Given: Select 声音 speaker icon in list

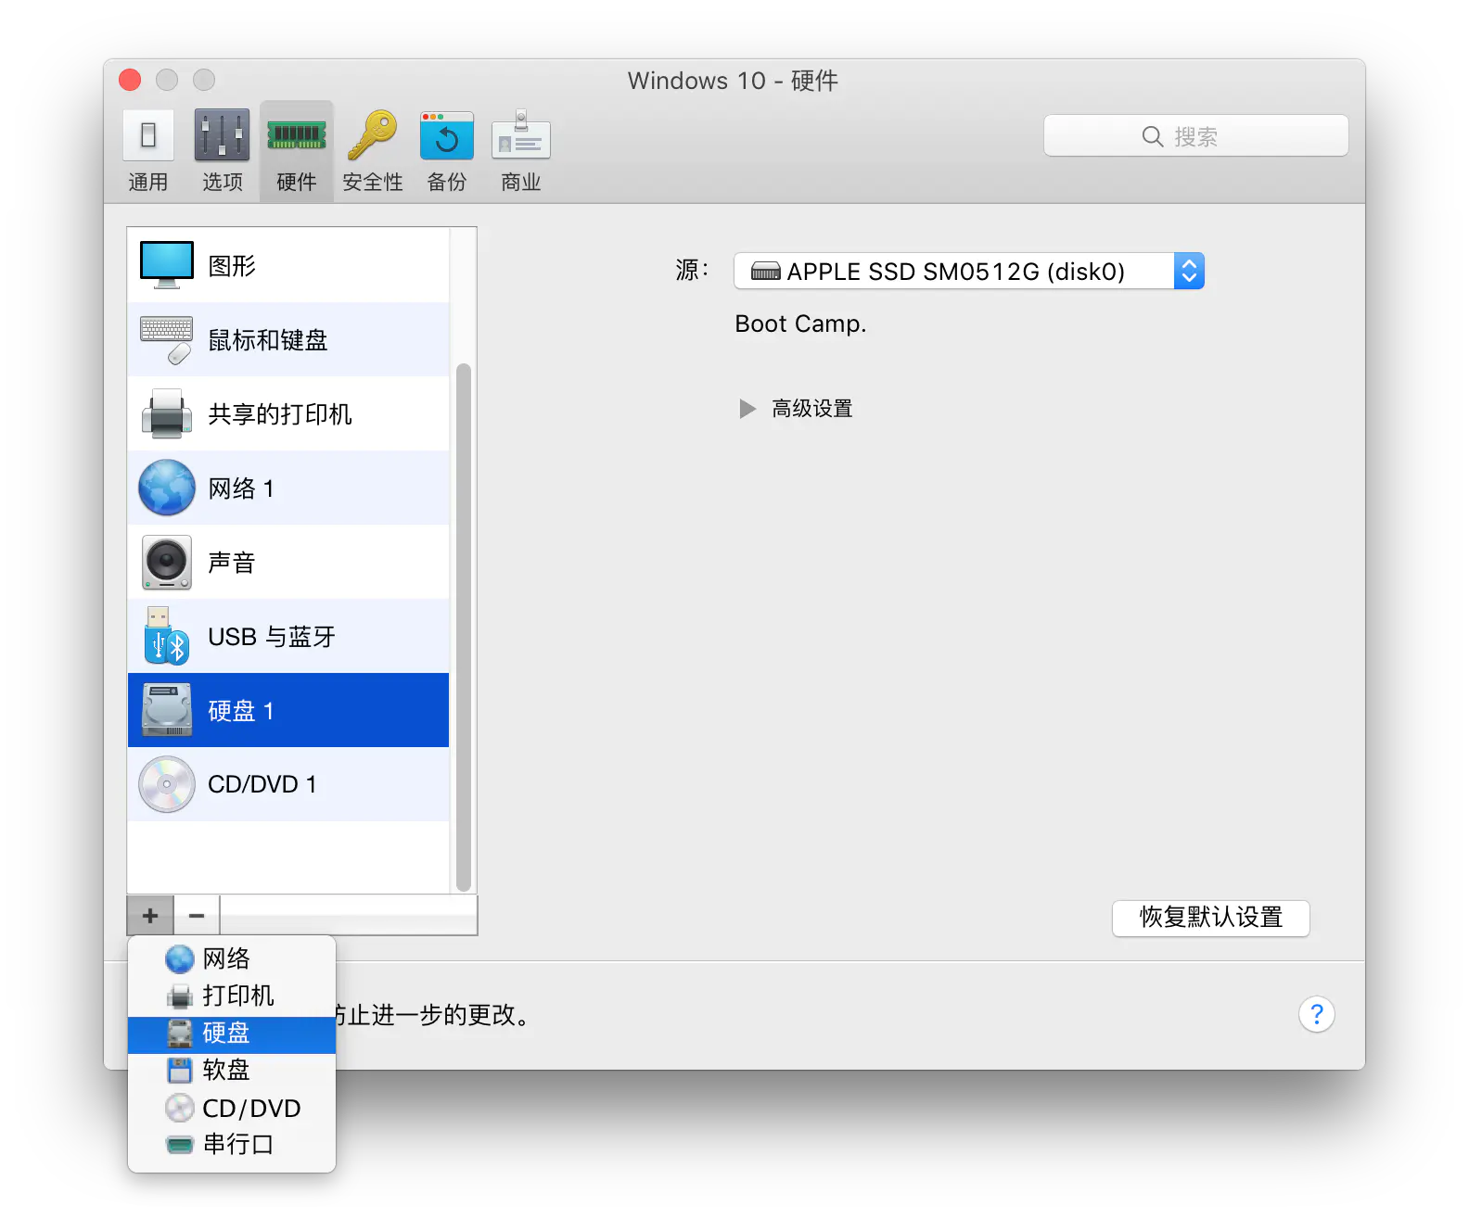Looking at the screenshot, I should 167,562.
